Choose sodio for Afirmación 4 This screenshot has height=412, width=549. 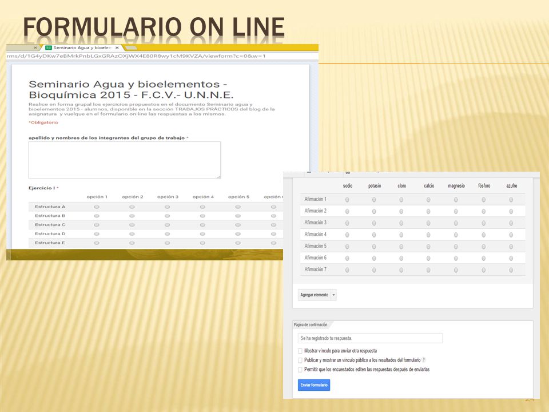coord(347,235)
